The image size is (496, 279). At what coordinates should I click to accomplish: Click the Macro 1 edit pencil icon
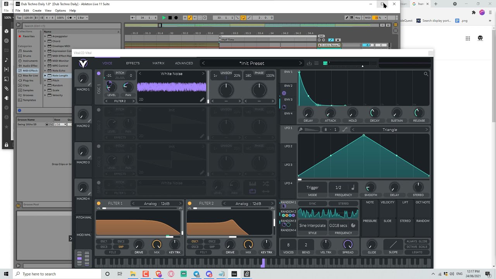pyautogui.click(x=90, y=84)
